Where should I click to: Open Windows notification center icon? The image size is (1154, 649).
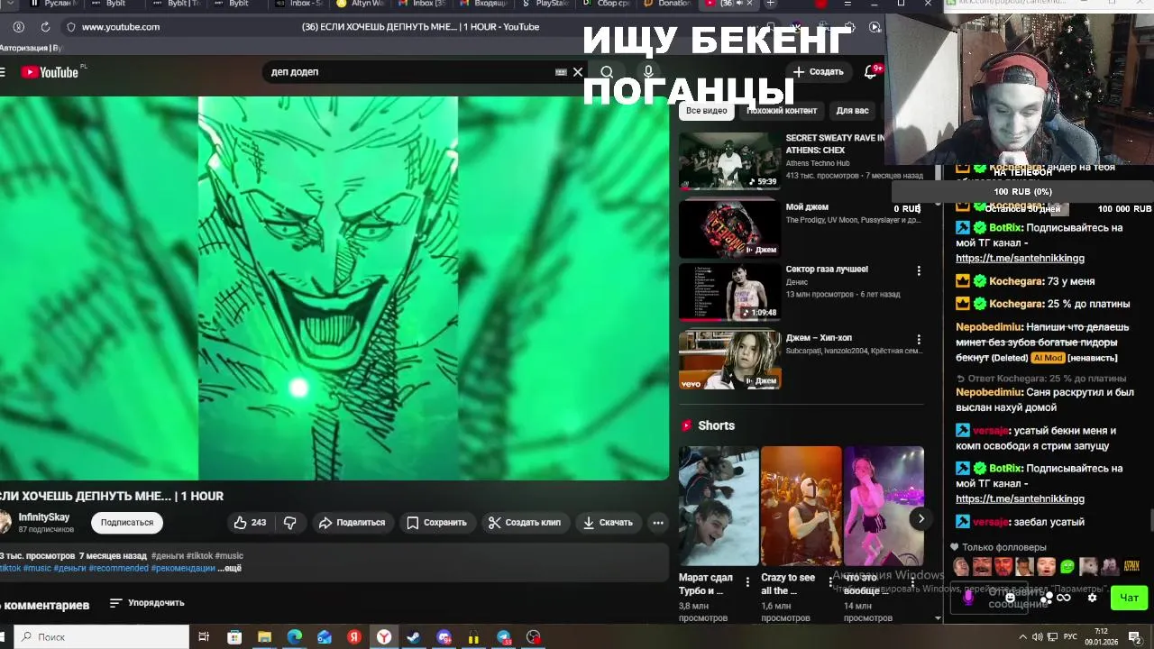[1134, 637]
